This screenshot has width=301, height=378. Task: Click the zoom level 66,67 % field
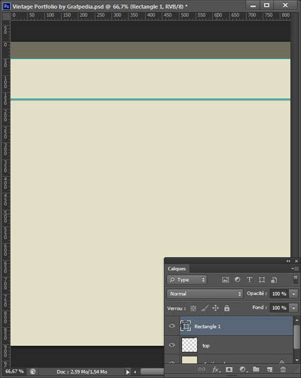point(15,371)
